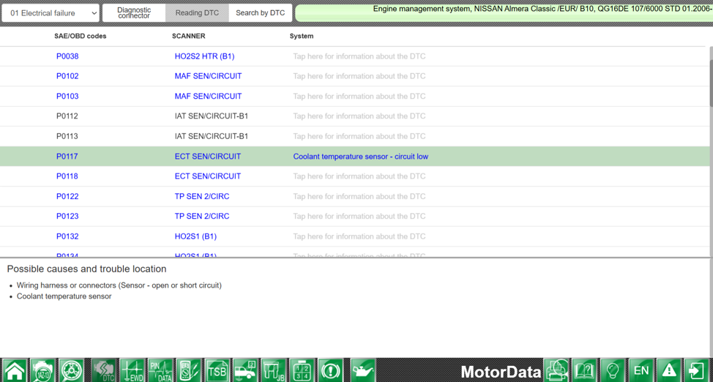Open code P0102 link

[x=67, y=76]
